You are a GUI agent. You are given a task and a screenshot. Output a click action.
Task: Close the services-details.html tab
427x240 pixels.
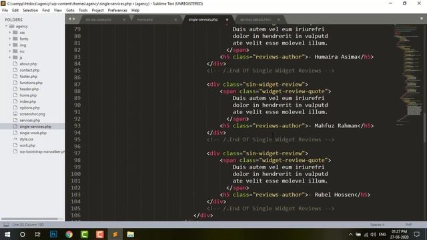pyautogui.click(x=279, y=19)
